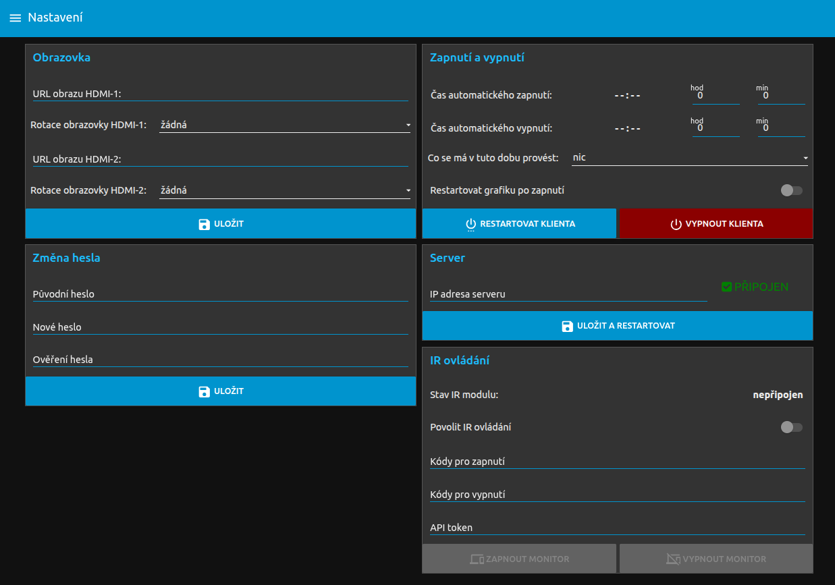This screenshot has height=585, width=835.
Task: Click minute field for automatic power-off time
Action: tap(781, 128)
